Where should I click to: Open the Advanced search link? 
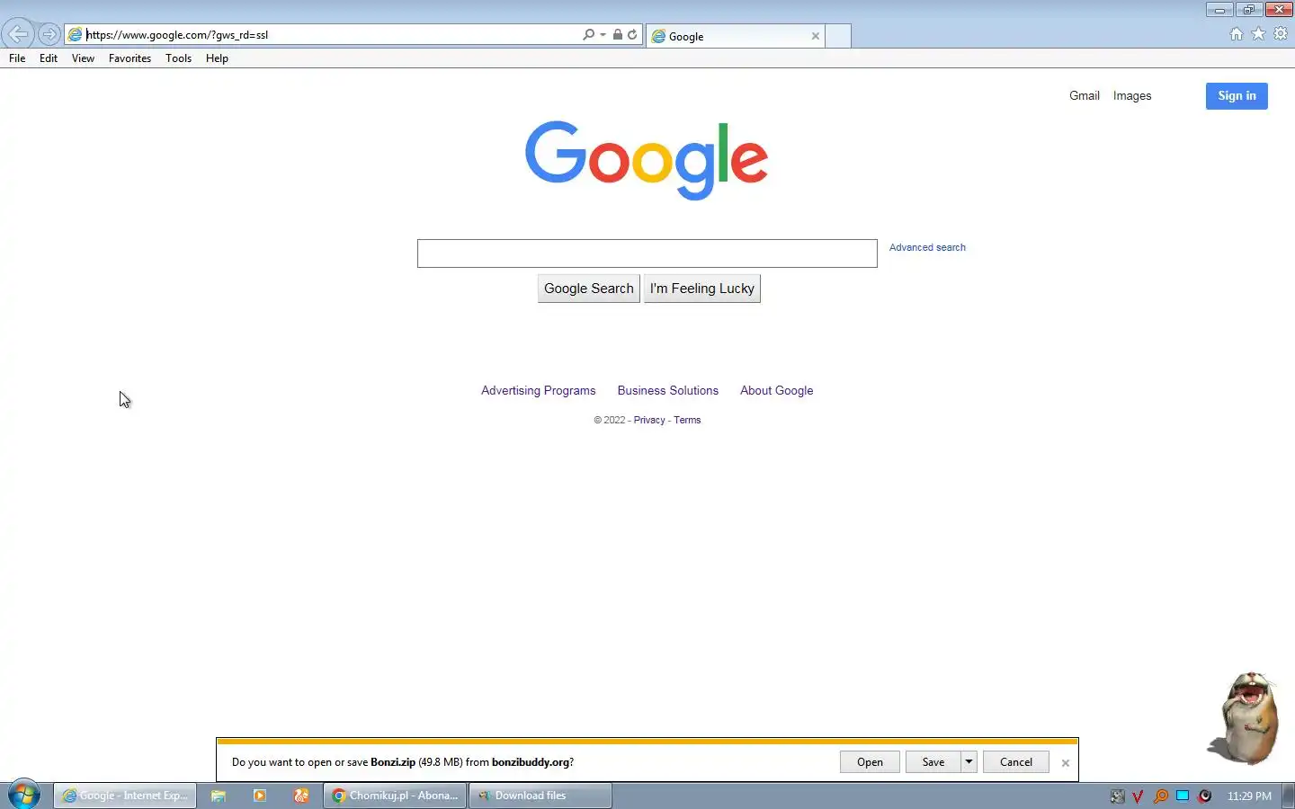pos(927,247)
